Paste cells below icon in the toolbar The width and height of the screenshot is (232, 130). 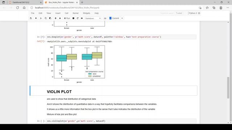50,18
